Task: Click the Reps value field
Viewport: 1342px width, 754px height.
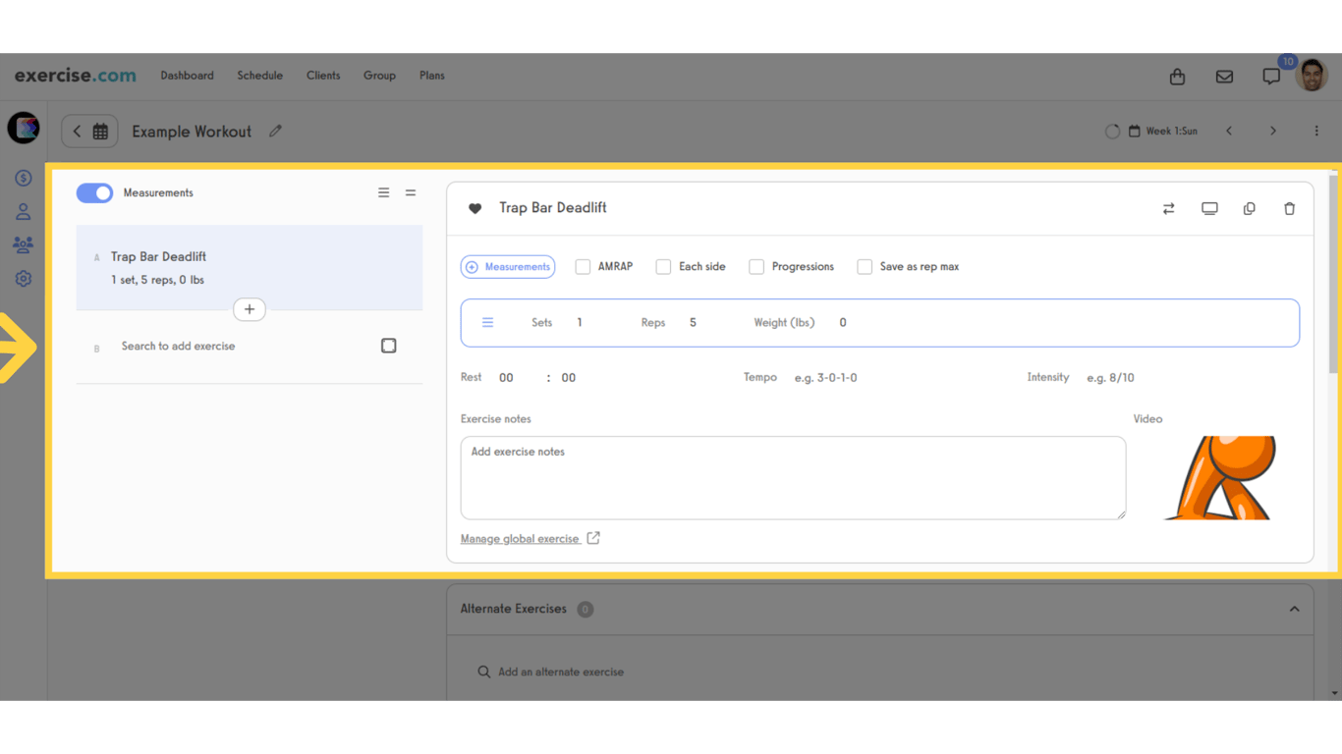Action: pos(693,322)
